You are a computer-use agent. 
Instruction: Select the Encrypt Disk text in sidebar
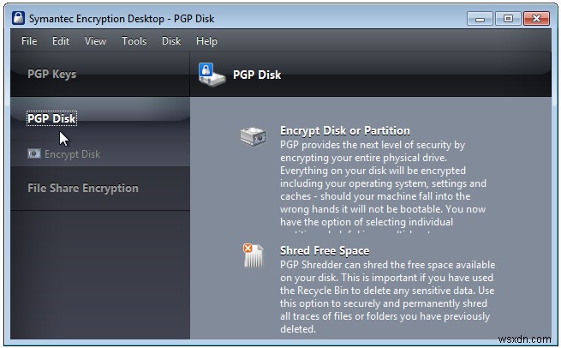coord(73,154)
